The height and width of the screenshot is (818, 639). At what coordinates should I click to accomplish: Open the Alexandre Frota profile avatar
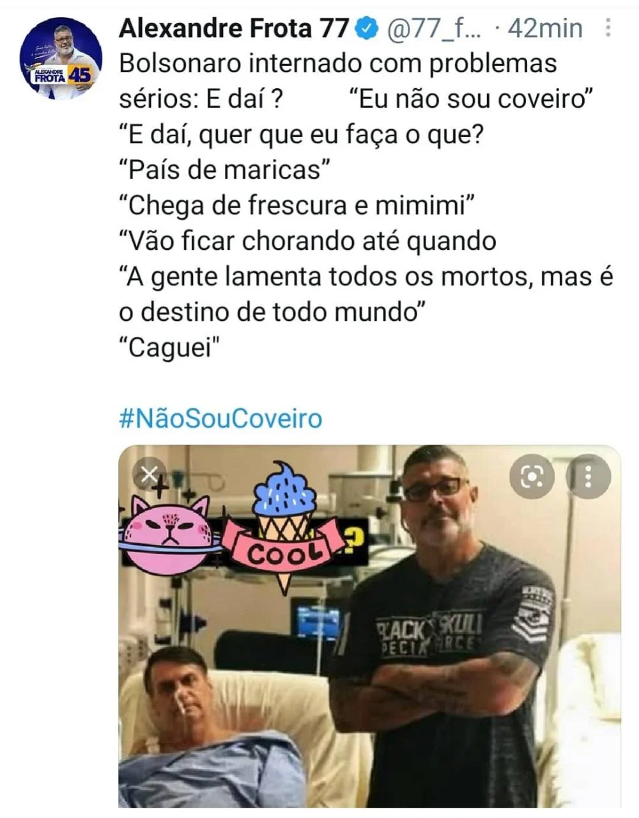tap(61, 58)
